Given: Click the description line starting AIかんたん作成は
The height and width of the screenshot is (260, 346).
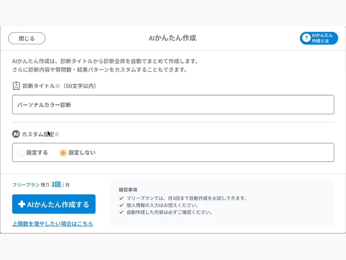Looking at the screenshot, I should [105, 61].
